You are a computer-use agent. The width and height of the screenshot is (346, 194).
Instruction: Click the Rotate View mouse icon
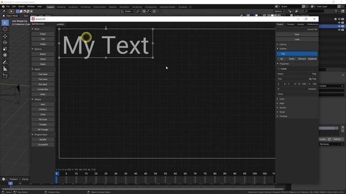pyautogui.click(x=45, y=192)
